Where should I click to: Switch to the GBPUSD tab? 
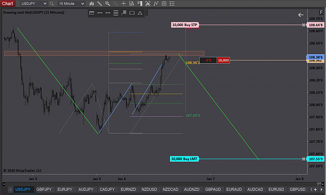[297, 189]
